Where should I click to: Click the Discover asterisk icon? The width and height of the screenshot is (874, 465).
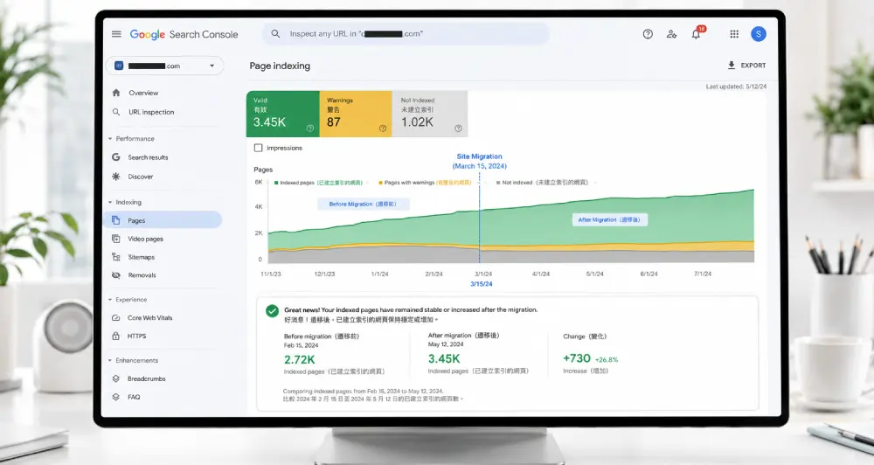116,177
